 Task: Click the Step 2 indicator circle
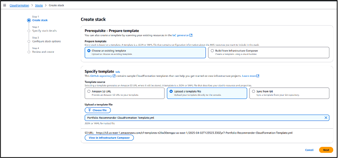[x=29, y=31]
